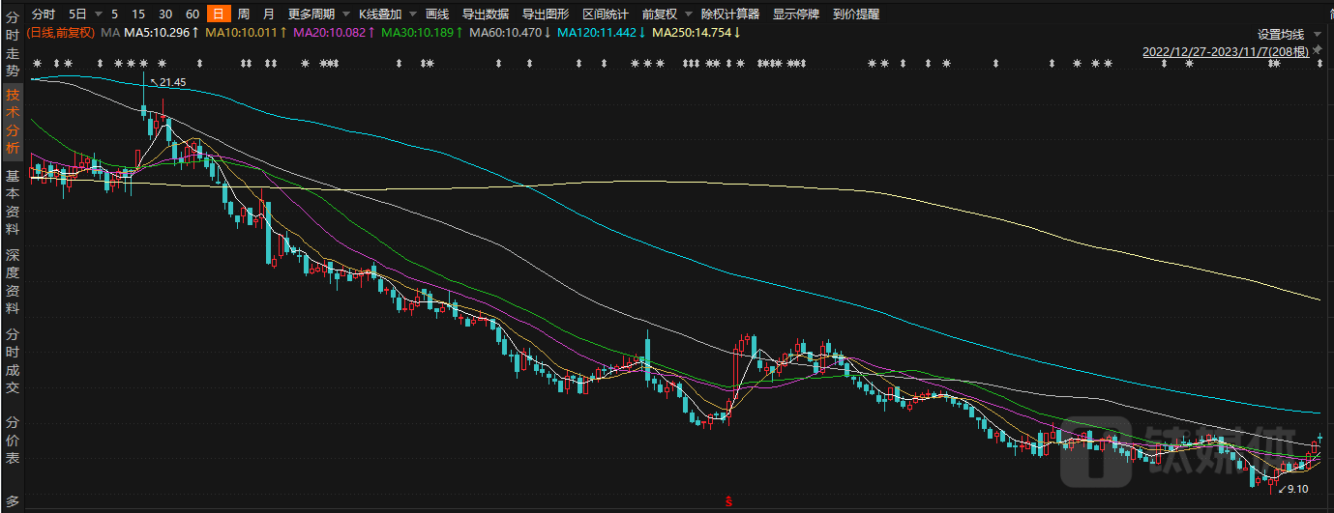The height and width of the screenshot is (513, 1334).
Task: Click the 21.45 high price marker
Action: tap(171, 83)
